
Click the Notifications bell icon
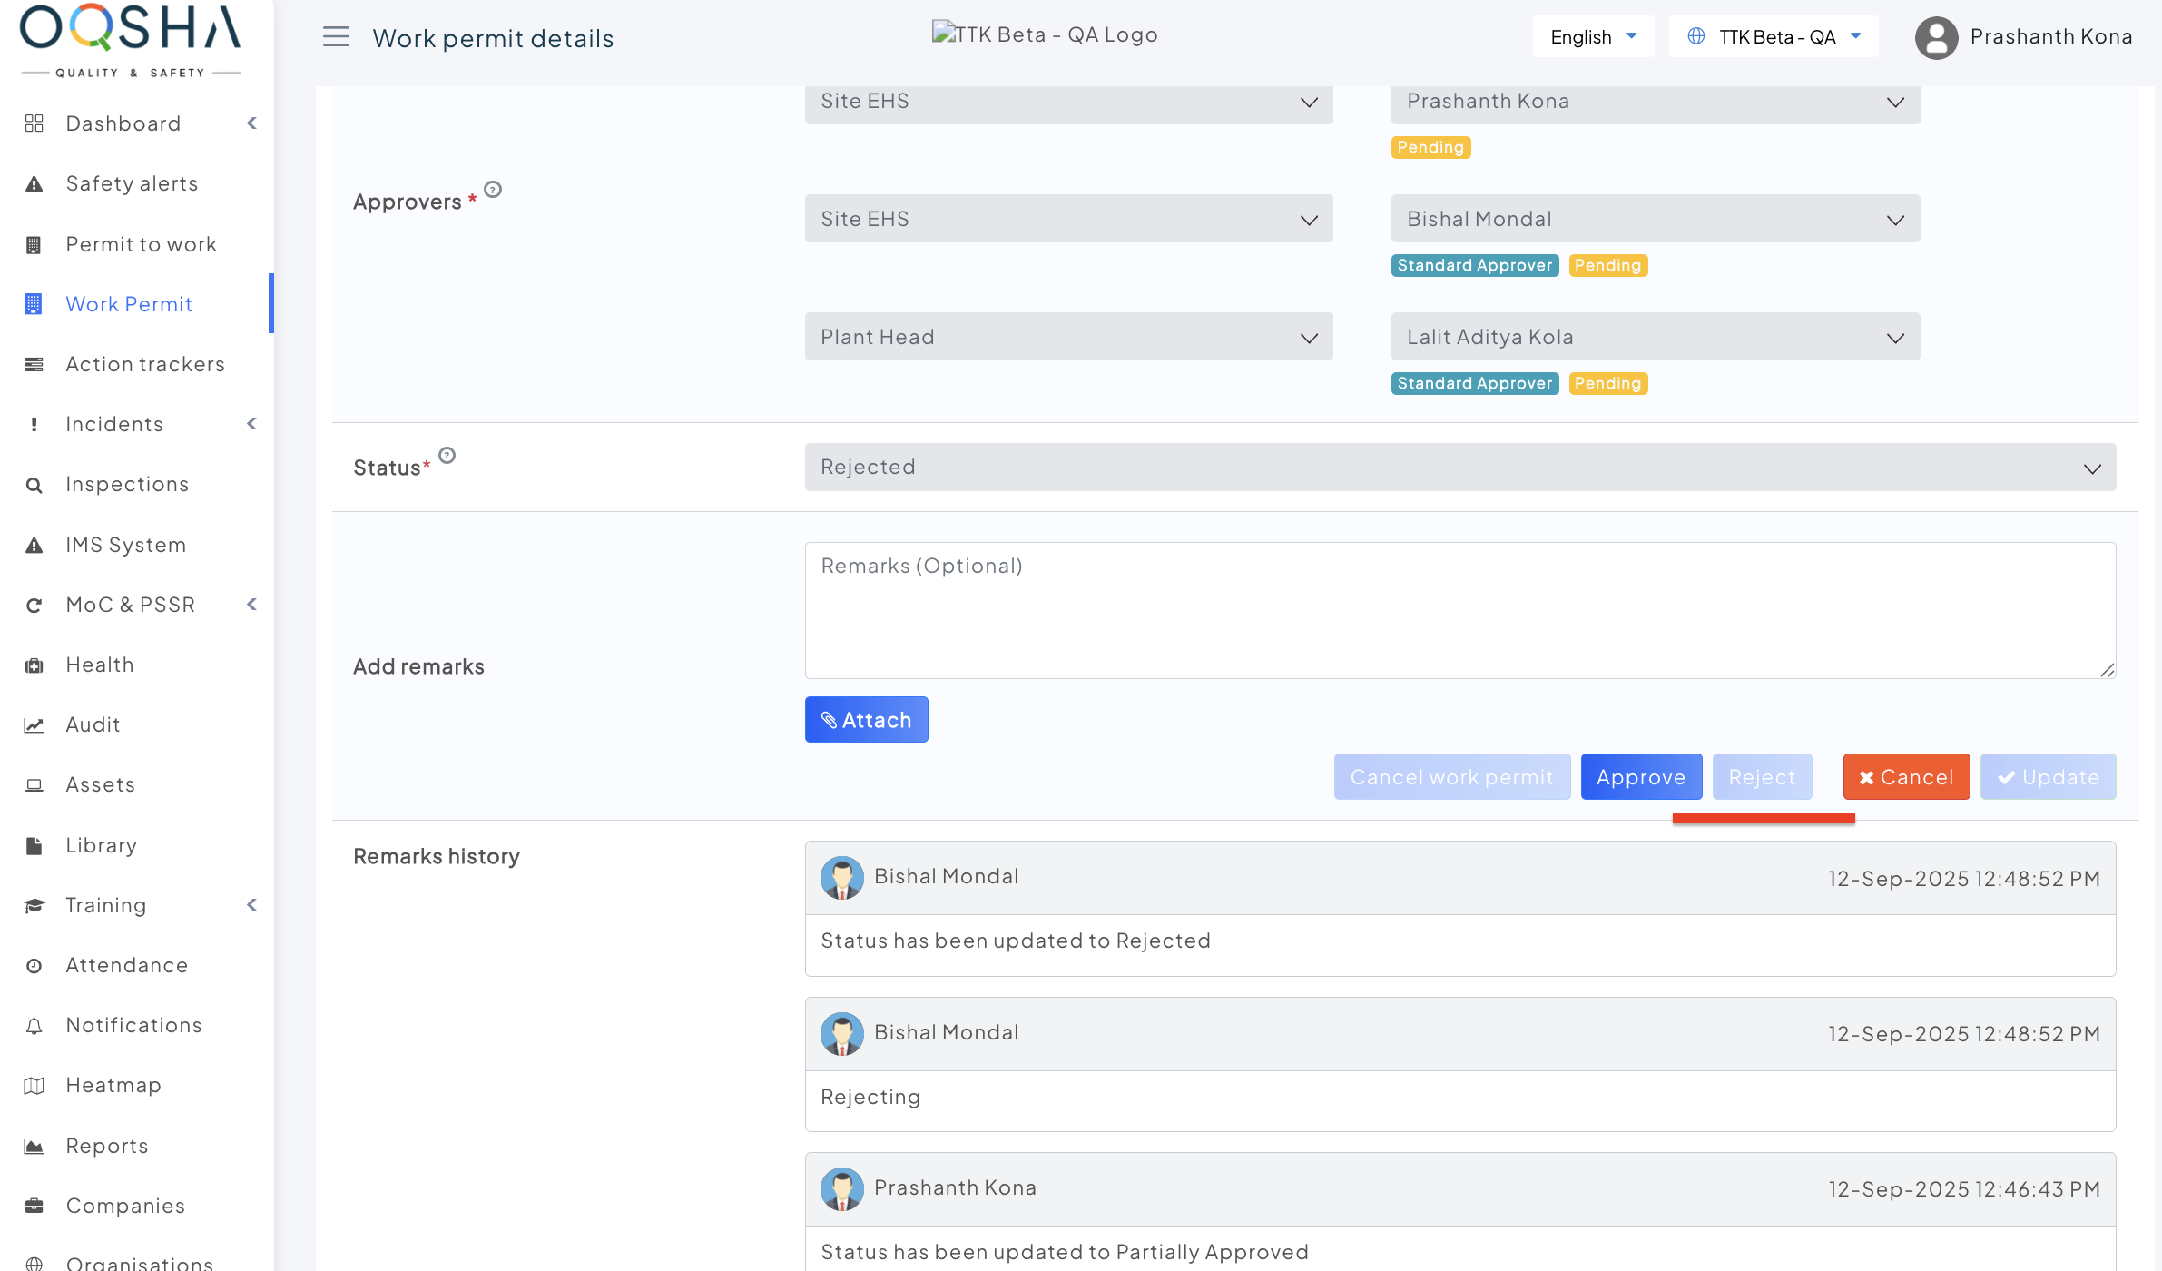coord(34,1026)
